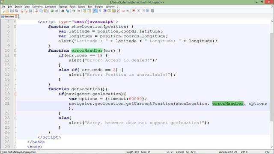Image resolution: width=274 pixels, height=154 pixels.
Task: Click the Synchronize Horizontal Scrolling icon
Action: click(89, 11)
